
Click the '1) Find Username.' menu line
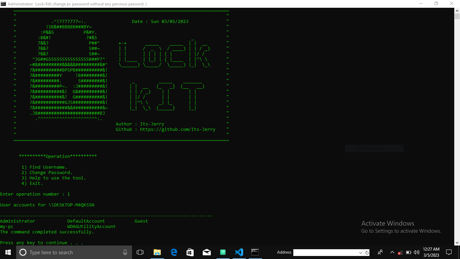[x=44, y=167]
